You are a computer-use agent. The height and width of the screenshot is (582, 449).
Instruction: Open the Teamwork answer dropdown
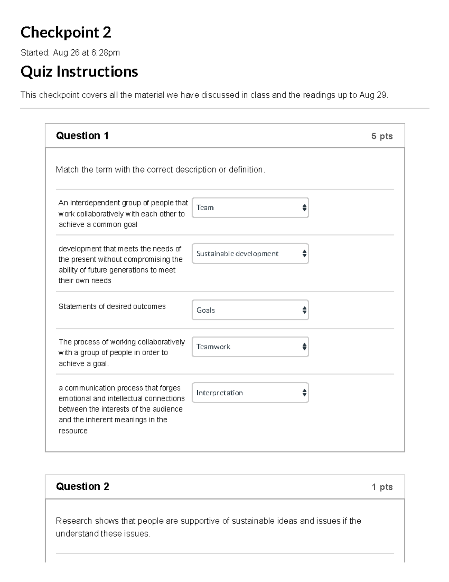pos(250,347)
